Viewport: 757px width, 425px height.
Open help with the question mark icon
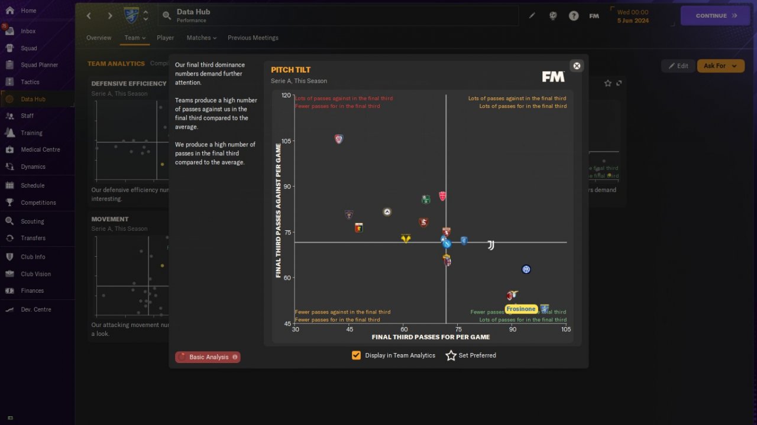pyautogui.click(x=574, y=16)
